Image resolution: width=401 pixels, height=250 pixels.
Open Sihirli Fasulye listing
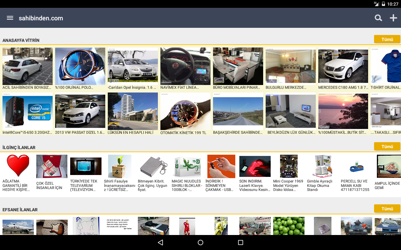click(x=119, y=173)
